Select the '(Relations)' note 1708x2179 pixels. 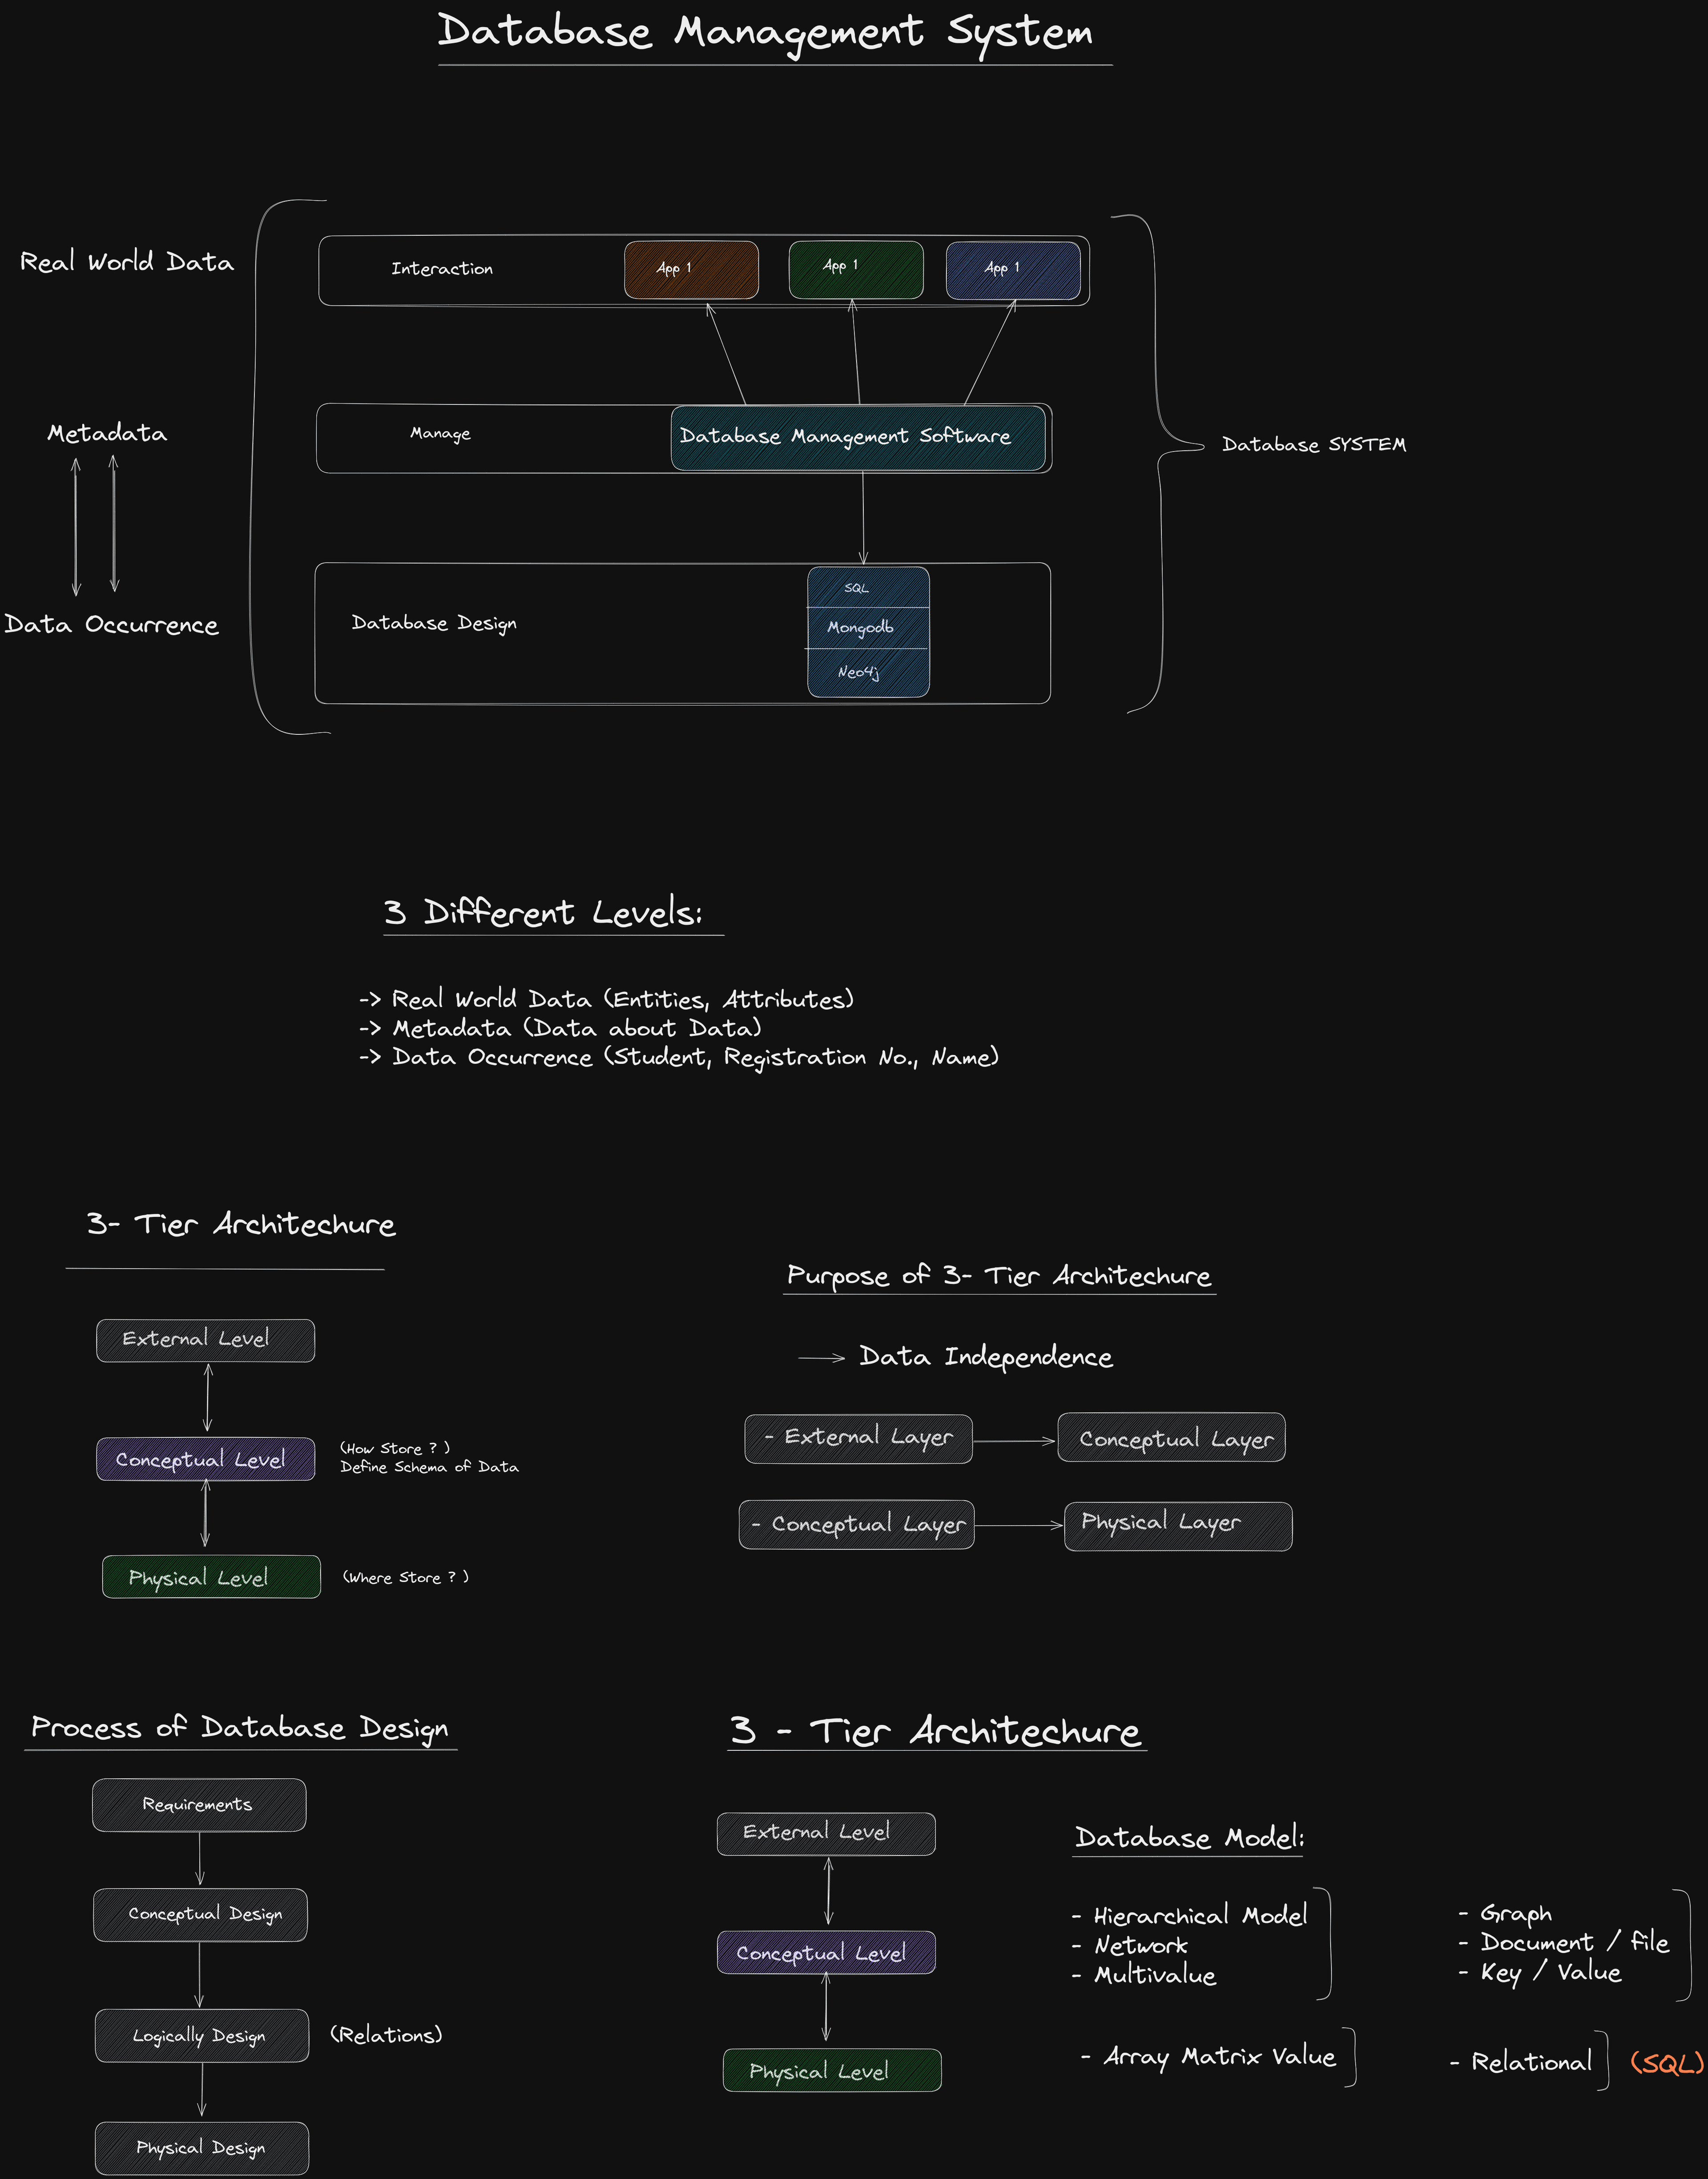pyautogui.click(x=386, y=2034)
